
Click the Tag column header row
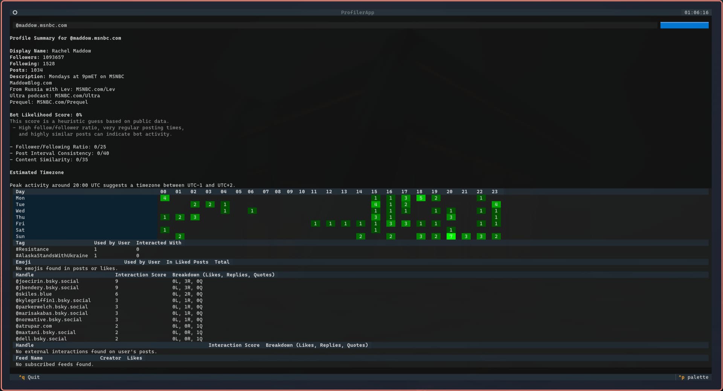(20, 243)
